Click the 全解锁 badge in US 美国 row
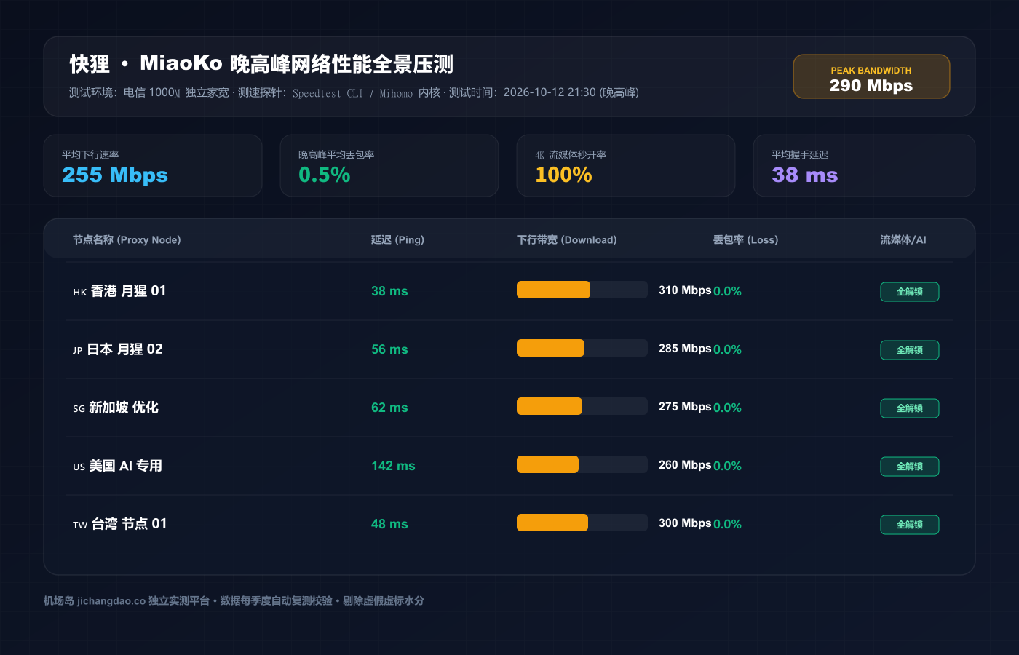The width and height of the screenshot is (1019, 655). tap(910, 467)
